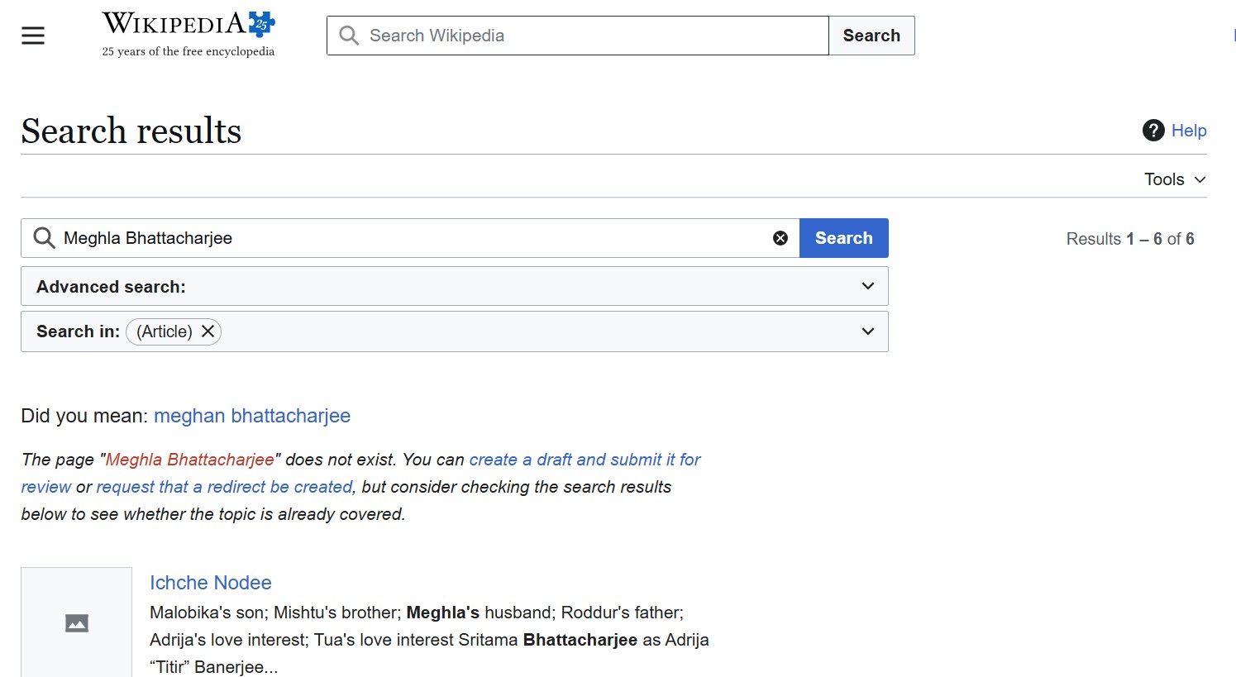
Task: Click the magnifier icon in header search
Action: click(349, 36)
